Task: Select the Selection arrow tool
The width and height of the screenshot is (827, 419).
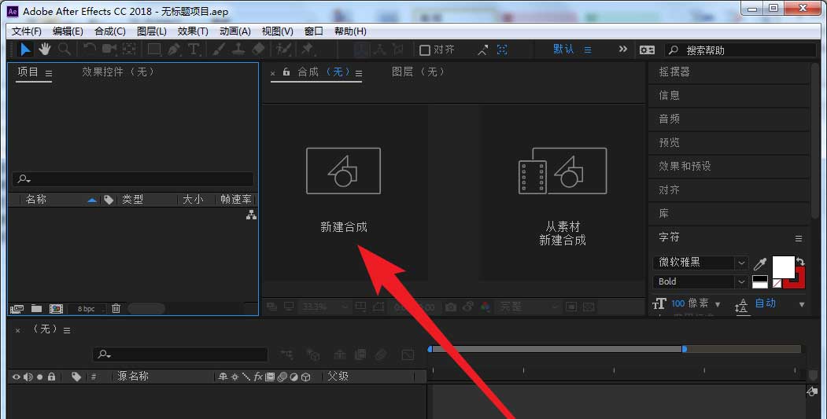Action: point(25,50)
